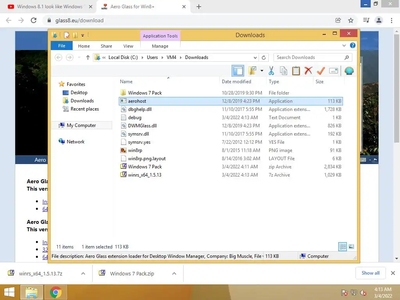Expand the hidden breadcrumb path chevrons
400x300 pixels.
[104, 58]
